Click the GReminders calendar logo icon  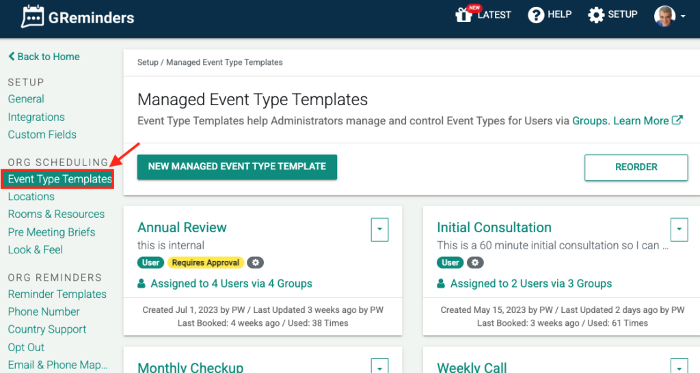(x=33, y=16)
